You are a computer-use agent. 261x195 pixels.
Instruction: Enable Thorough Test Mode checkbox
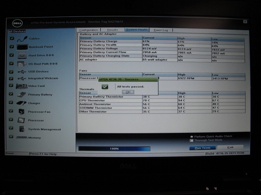[192, 140]
